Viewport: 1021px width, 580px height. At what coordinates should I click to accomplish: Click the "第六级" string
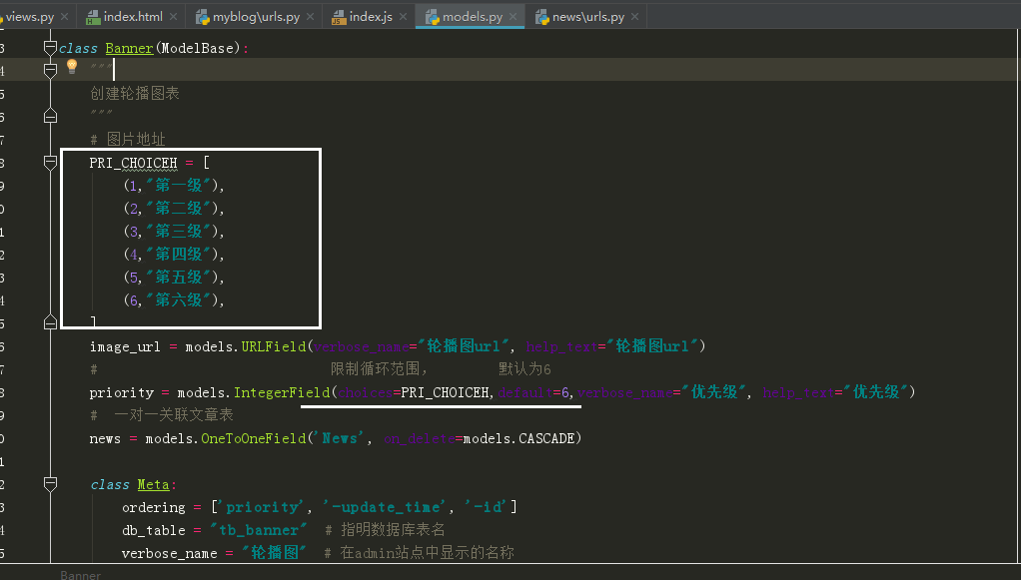(179, 300)
